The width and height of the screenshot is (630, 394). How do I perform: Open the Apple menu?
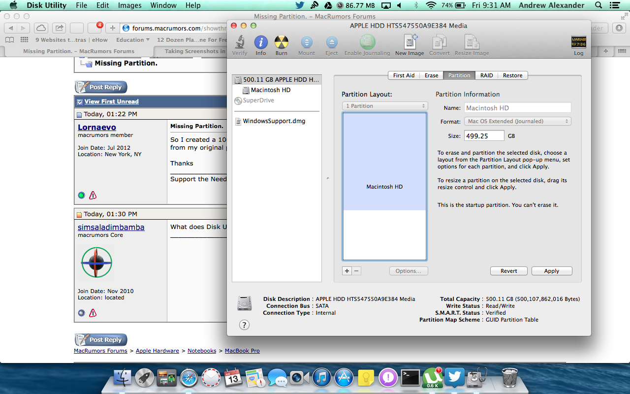point(13,5)
